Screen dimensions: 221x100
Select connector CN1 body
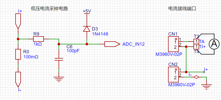[x=173, y=44]
